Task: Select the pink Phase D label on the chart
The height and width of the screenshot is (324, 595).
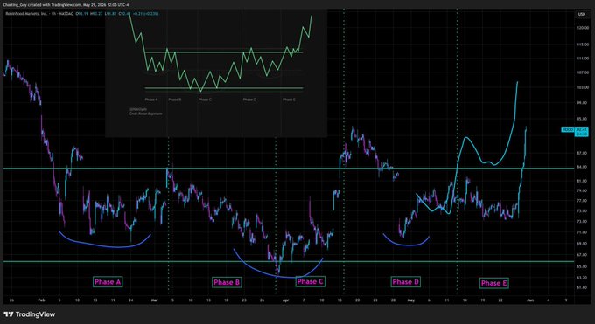Action: click(x=405, y=282)
